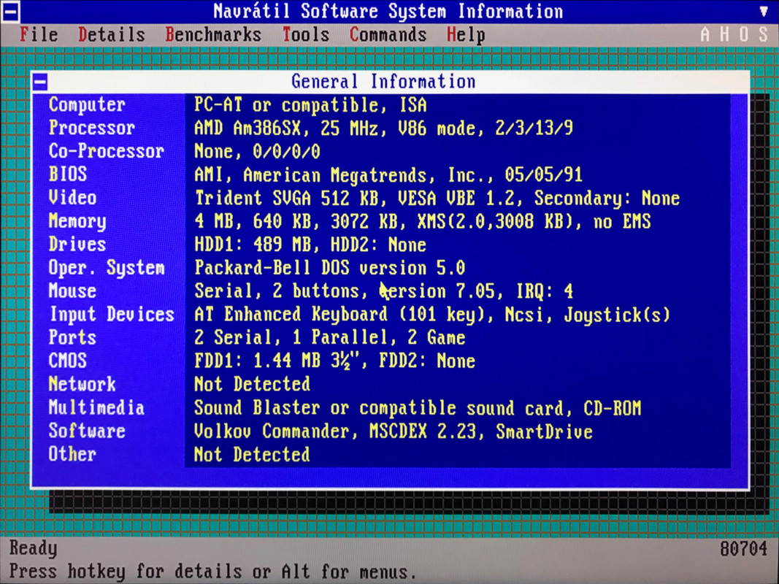Screen dimensions: 779x584
Task: Click the 'Serial, 2 buttons' mouse value
Action: (383, 291)
